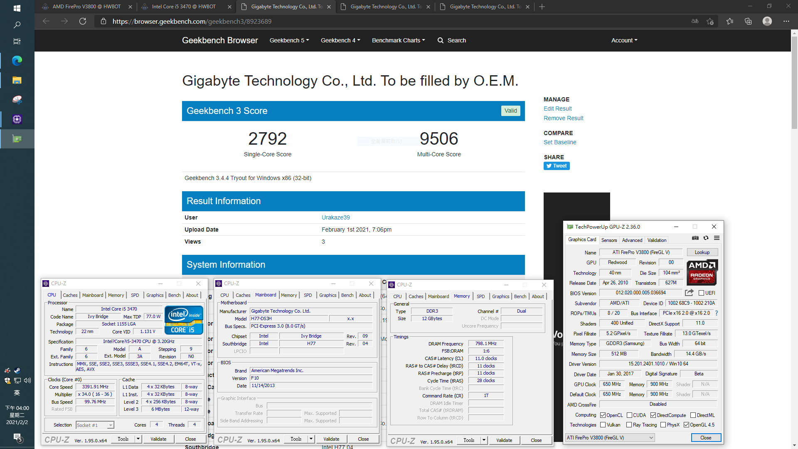This screenshot has height=449, width=798.
Task: Toggle the CUDA checkbox
Action: coord(630,415)
